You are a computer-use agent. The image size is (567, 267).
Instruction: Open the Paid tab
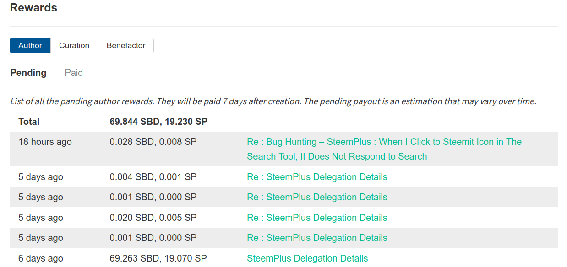(x=74, y=73)
